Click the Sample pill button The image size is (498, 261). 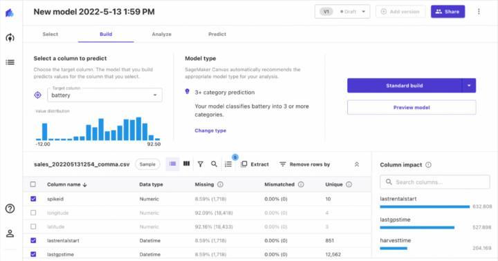tap(147, 164)
